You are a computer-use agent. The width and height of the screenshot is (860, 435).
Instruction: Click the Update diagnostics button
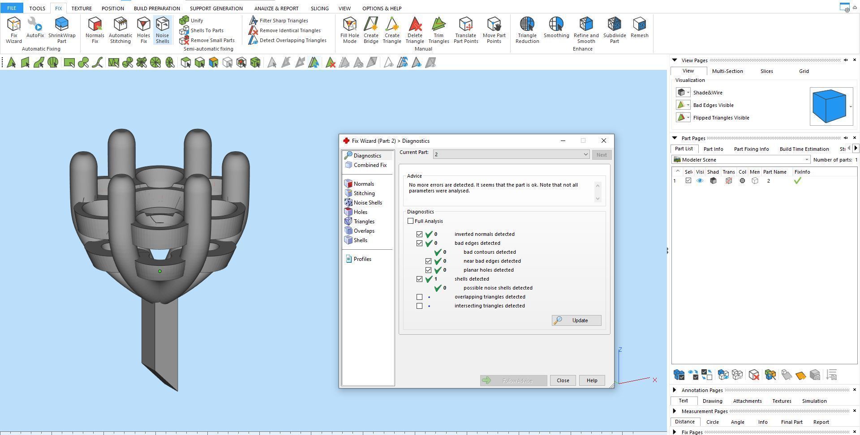[x=576, y=320]
